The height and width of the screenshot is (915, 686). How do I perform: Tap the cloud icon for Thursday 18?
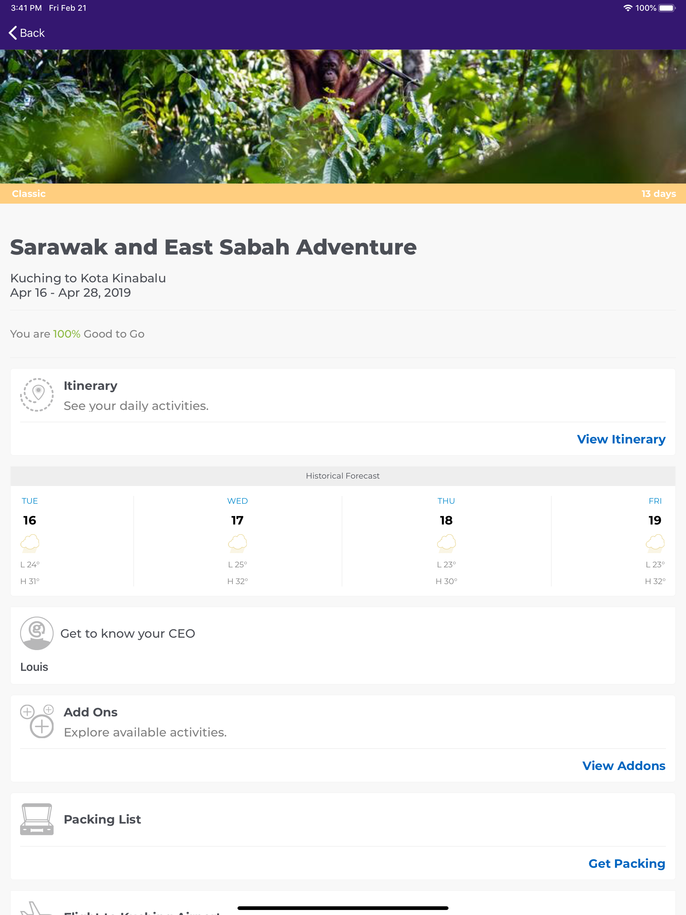(447, 543)
